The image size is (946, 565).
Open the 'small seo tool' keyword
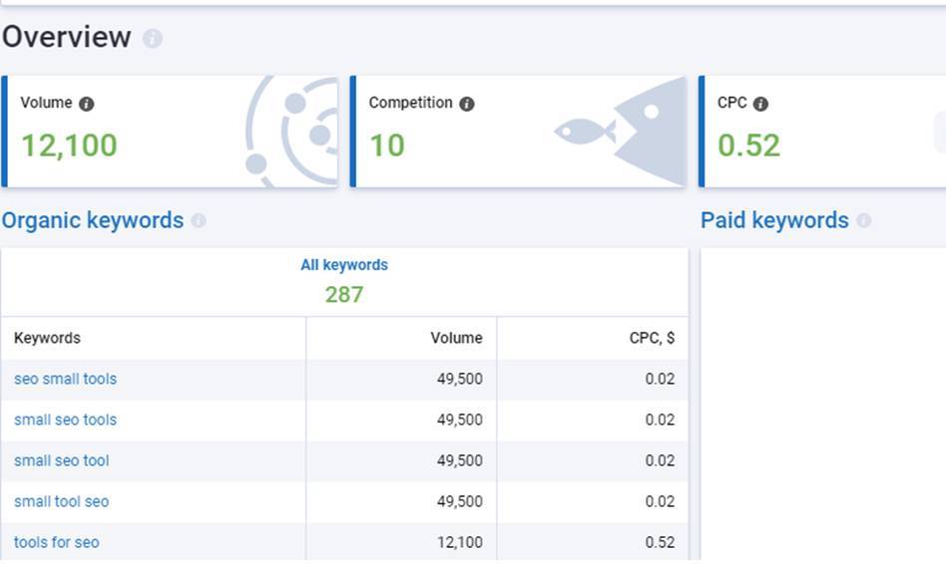click(62, 460)
